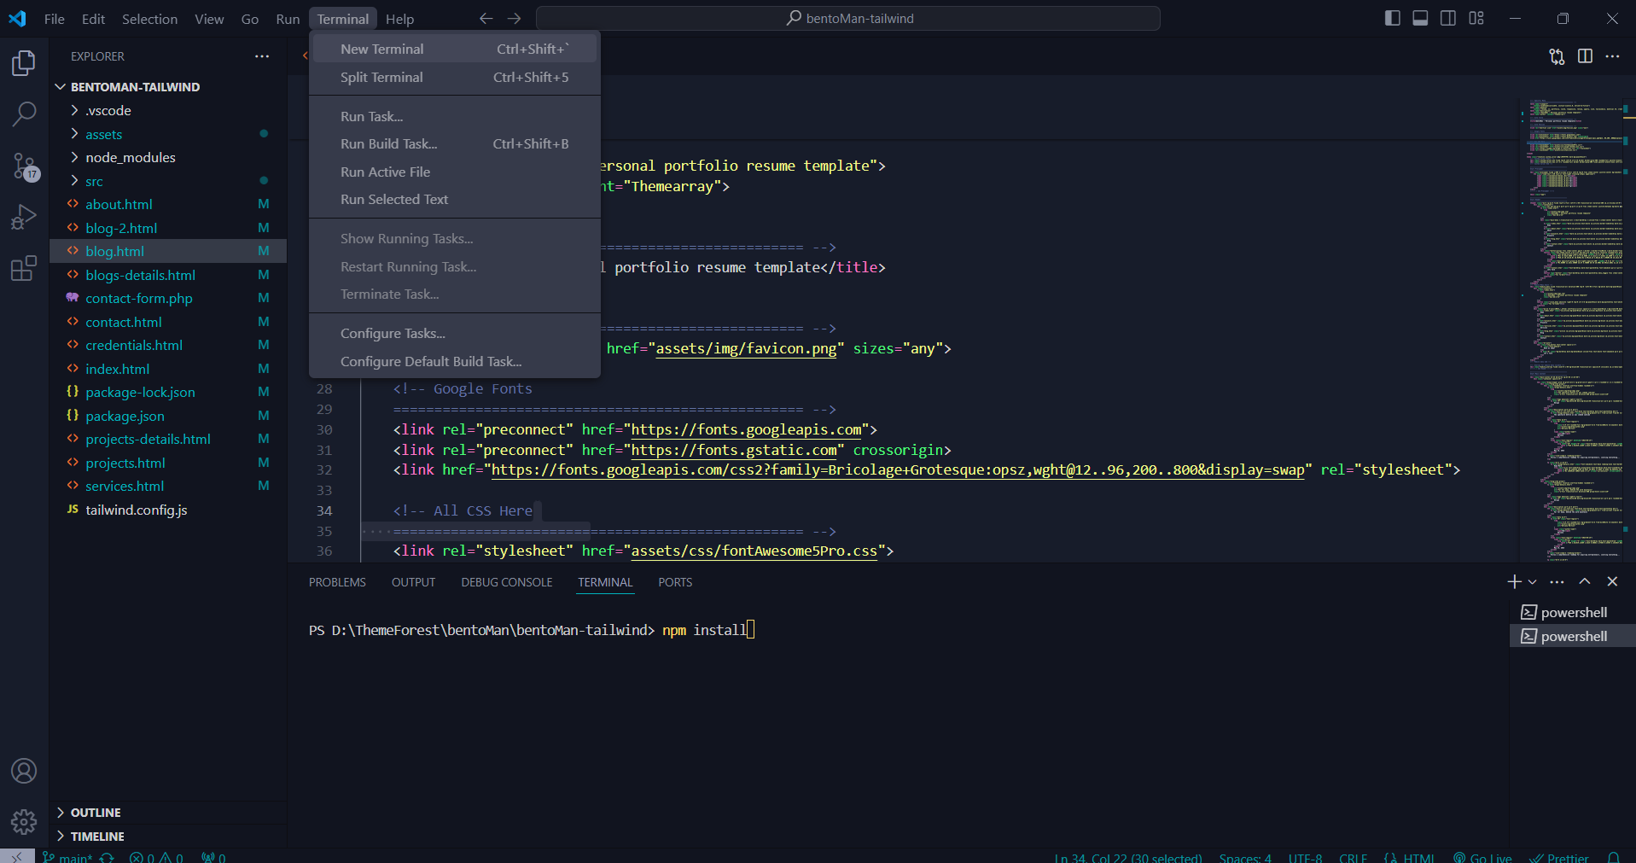Switch to DEBUG CONSOLE tab
The width and height of the screenshot is (1636, 863).
point(507,582)
